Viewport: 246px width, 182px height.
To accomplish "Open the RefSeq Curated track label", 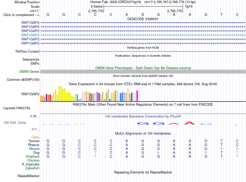I will [27, 51].
